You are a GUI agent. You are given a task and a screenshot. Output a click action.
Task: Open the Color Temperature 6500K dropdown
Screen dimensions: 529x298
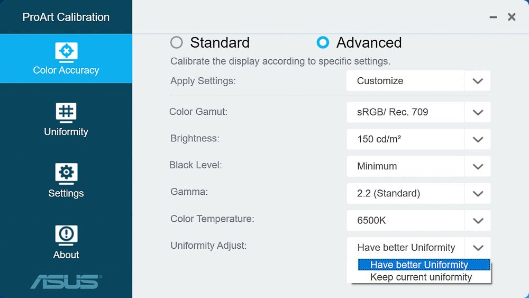click(418, 220)
